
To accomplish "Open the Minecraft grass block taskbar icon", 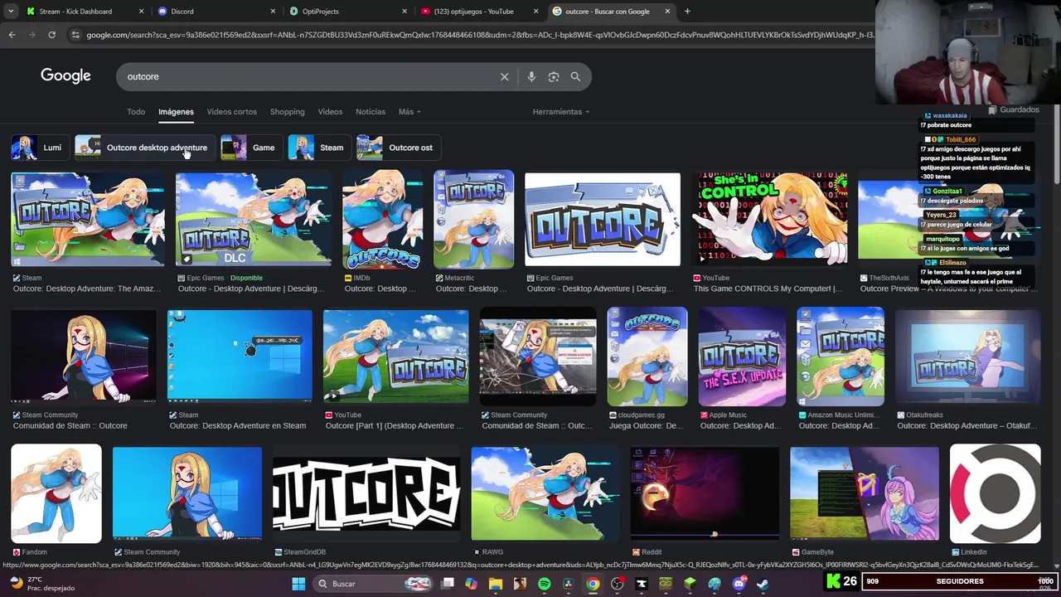I will click(x=690, y=584).
